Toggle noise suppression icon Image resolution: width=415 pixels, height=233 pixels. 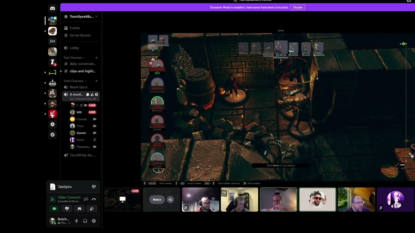(86, 199)
